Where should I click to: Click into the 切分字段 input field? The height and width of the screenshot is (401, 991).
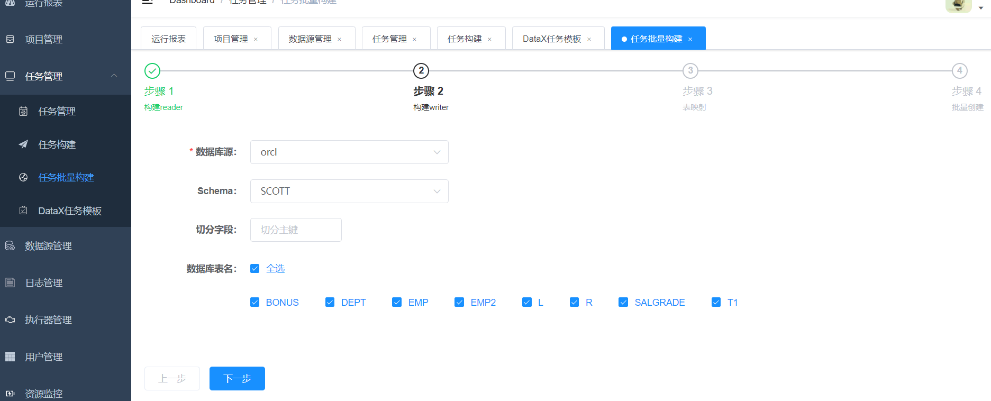296,230
